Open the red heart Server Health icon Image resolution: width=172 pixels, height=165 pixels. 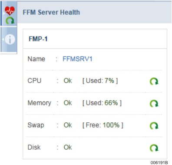click(10, 11)
